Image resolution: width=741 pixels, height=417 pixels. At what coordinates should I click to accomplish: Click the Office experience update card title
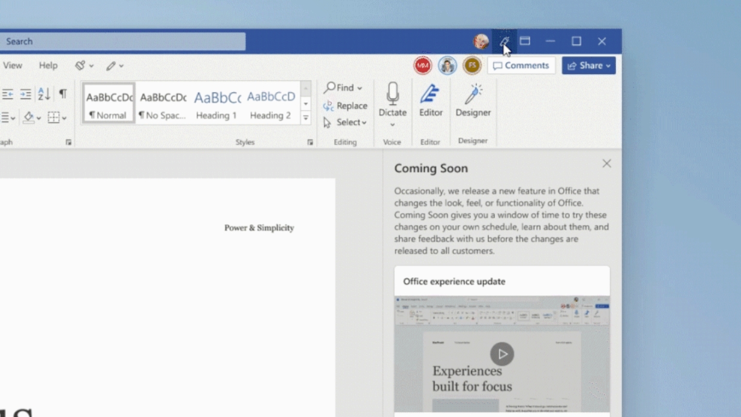tap(454, 281)
